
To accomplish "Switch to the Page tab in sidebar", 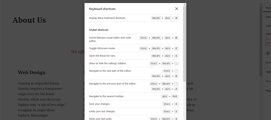I will coord(267,7).
